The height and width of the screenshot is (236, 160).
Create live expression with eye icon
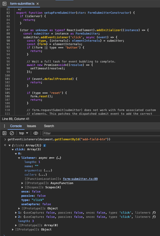tap(36, 133)
